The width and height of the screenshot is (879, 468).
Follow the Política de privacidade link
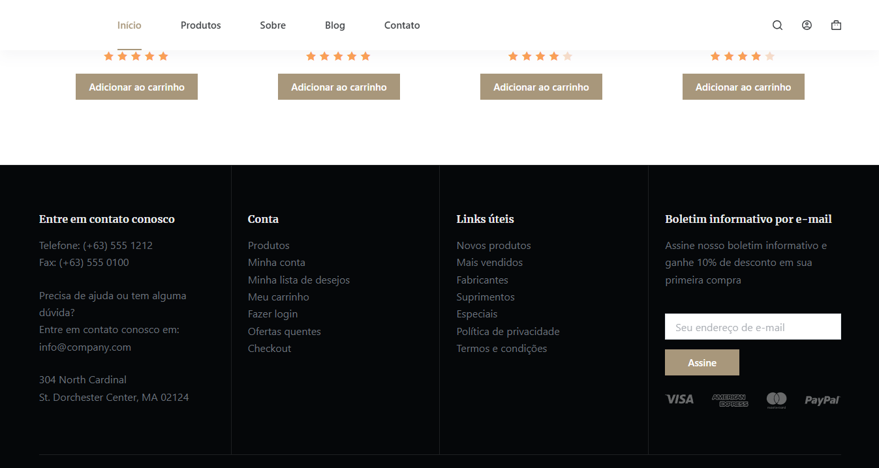click(508, 331)
